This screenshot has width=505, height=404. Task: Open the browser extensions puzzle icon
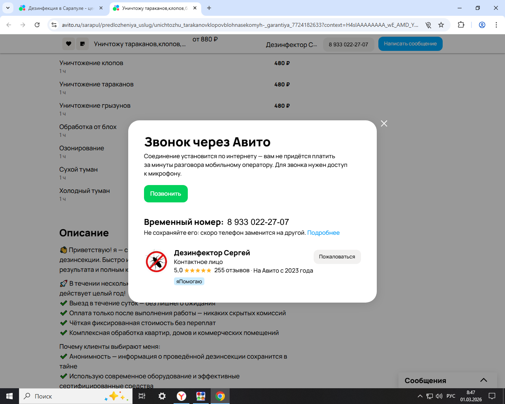[x=461, y=25]
